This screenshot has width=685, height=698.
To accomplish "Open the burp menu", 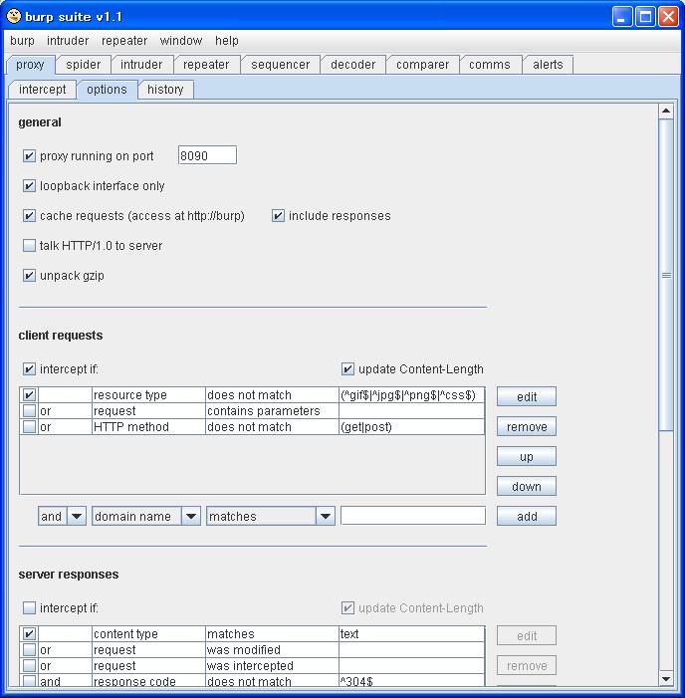I will pyautogui.click(x=22, y=41).
